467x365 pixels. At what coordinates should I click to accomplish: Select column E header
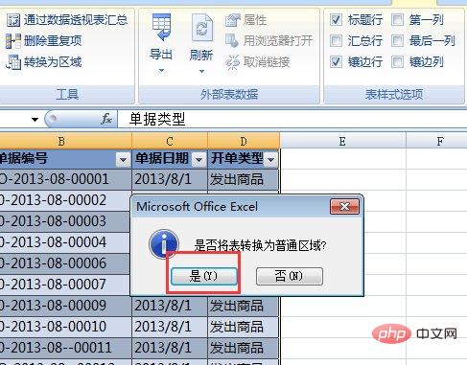pos(342,142)
